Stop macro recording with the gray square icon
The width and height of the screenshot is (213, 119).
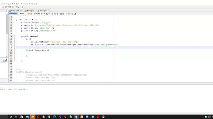coord(69,14)
